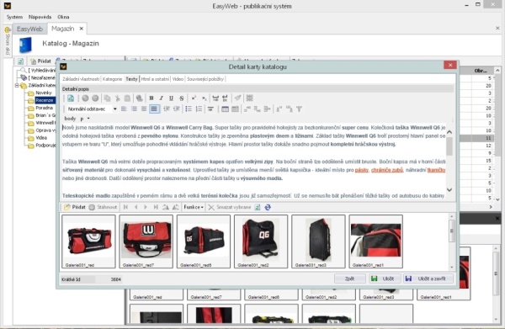Select thumbnail Galerie001_red1 in dialog
The width and height of the screenshot is (505, 329).
coord(376,241)
